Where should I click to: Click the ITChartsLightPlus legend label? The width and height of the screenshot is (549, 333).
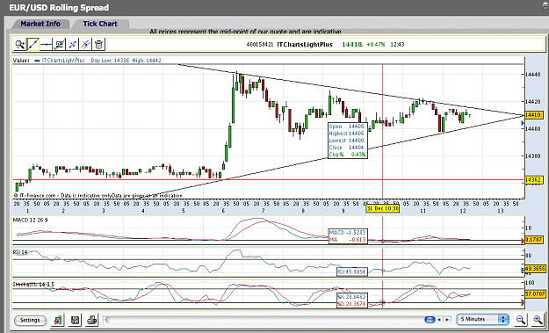pos(63,61)
